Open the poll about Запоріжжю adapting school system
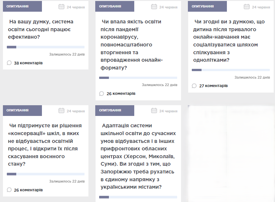 tap(138, 156)
